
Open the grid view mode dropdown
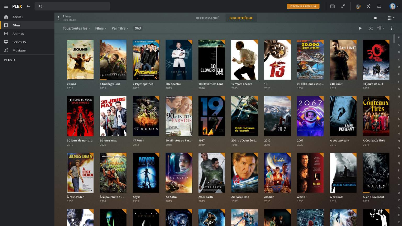tap(391, 18)
